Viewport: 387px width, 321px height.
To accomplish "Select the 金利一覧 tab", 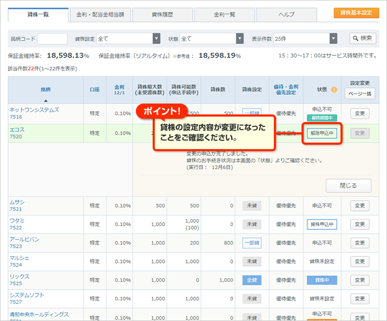I will click(224, 14).
